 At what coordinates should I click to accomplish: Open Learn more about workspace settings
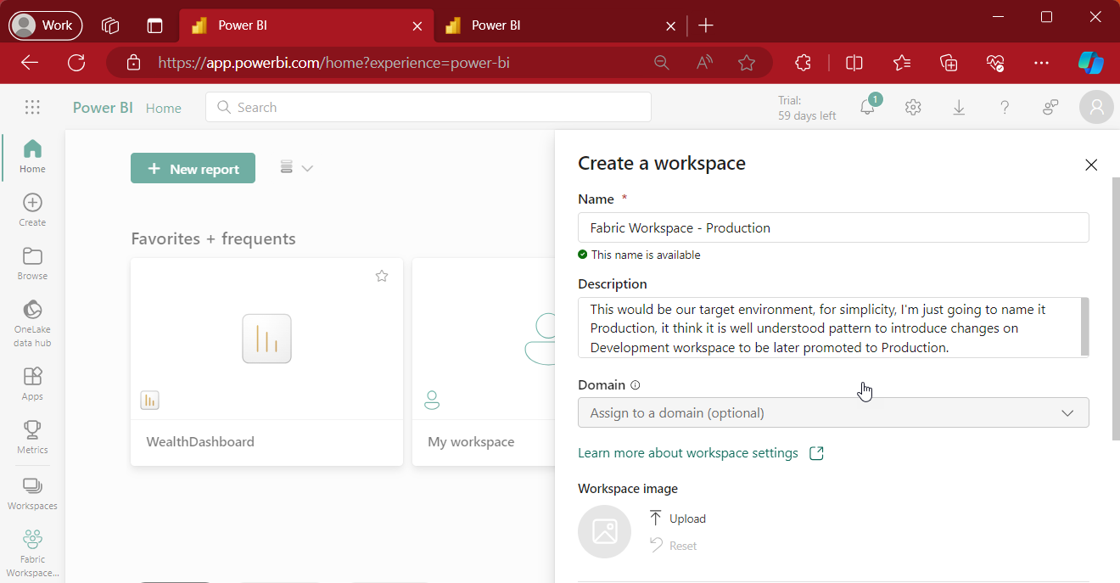tap(687, 452)
